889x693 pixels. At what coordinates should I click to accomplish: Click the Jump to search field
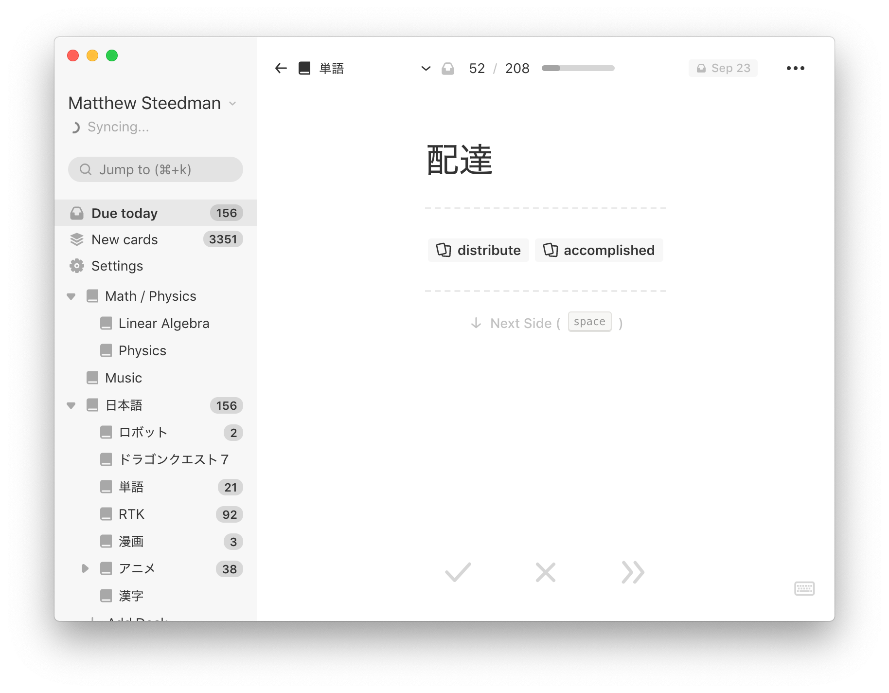click(x=156, y=169)
